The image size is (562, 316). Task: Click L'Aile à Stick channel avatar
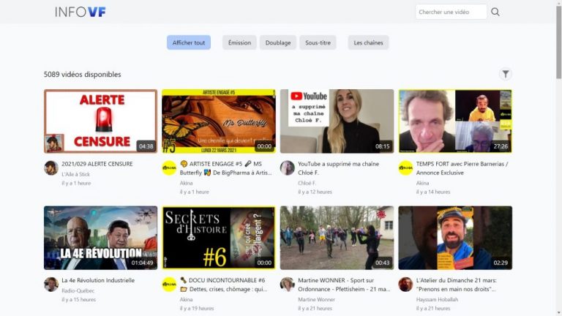click(x=51, y=168)
